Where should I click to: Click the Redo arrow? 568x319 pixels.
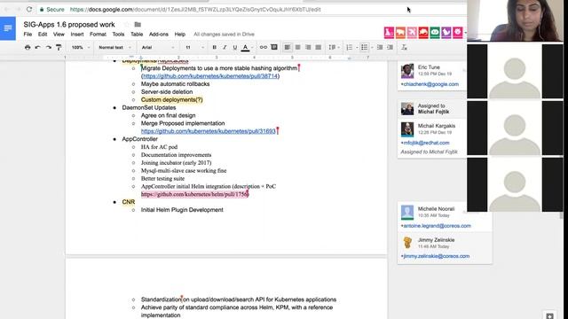[48, 47]
